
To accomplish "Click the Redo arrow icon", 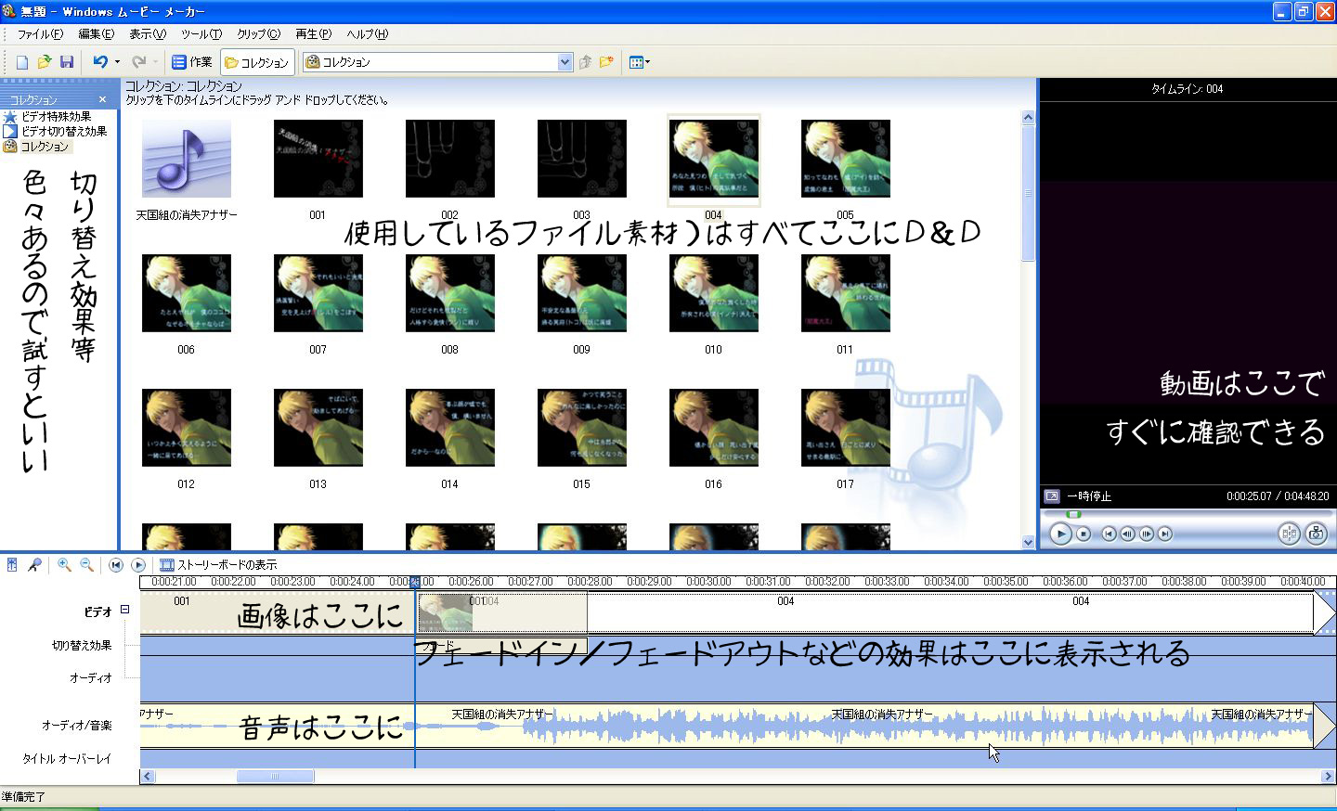I will [138, 62].
